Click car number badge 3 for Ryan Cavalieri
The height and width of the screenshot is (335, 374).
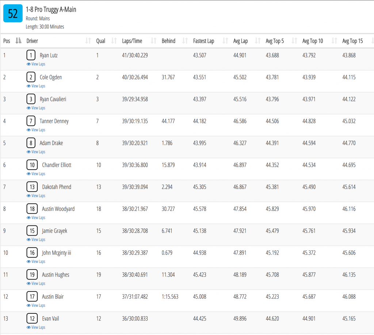click(x=31, y=99)
